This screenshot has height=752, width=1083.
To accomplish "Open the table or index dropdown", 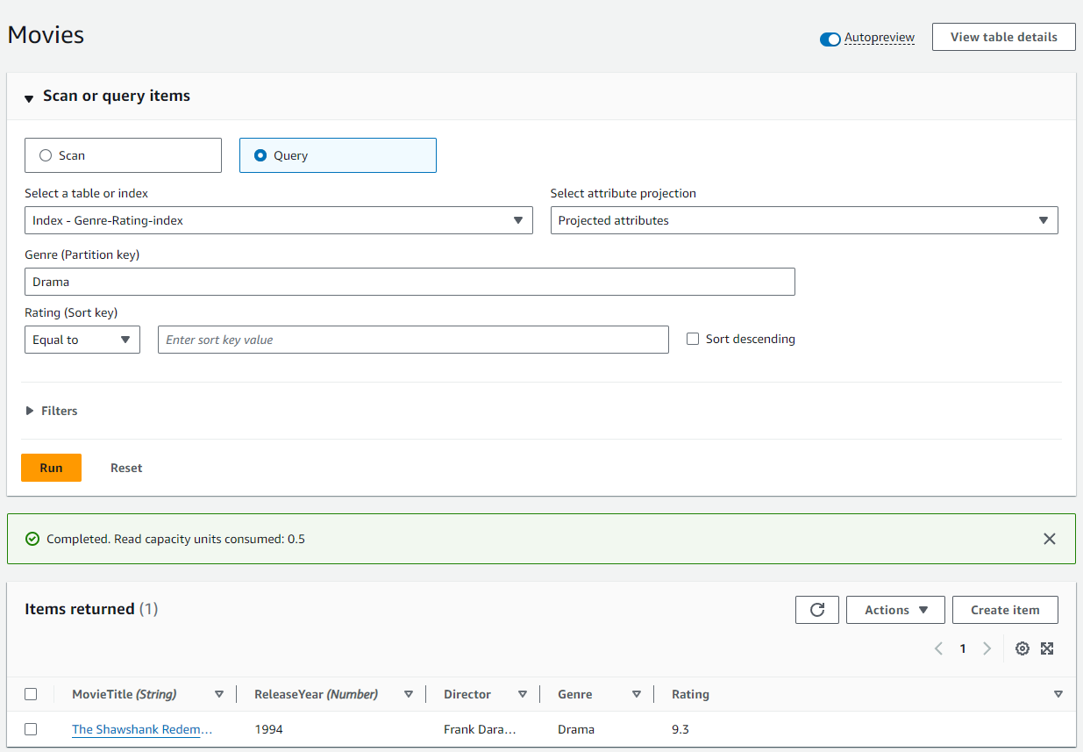I will point(278,220).
